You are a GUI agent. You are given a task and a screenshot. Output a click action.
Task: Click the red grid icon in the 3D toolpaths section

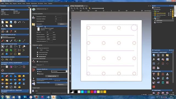[154, 87]
